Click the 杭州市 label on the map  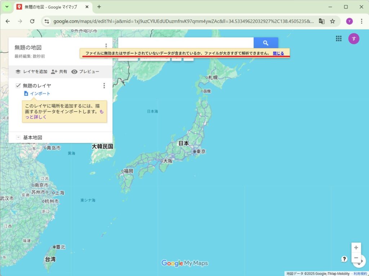tap(52, 201)
